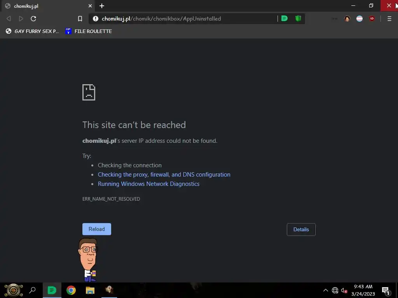Open File Explorer from the taskbar
398x298 pixels.
tap(90, 290)
